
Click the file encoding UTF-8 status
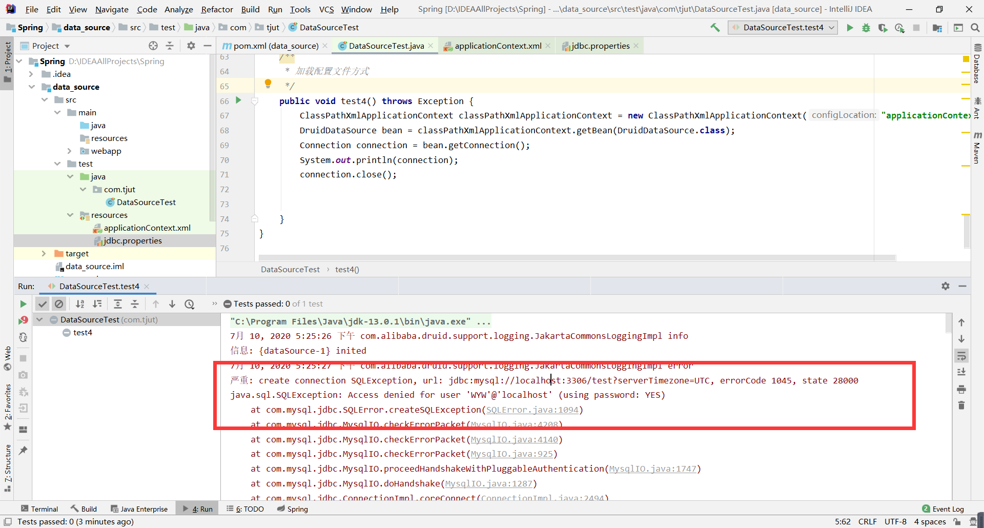895,521
